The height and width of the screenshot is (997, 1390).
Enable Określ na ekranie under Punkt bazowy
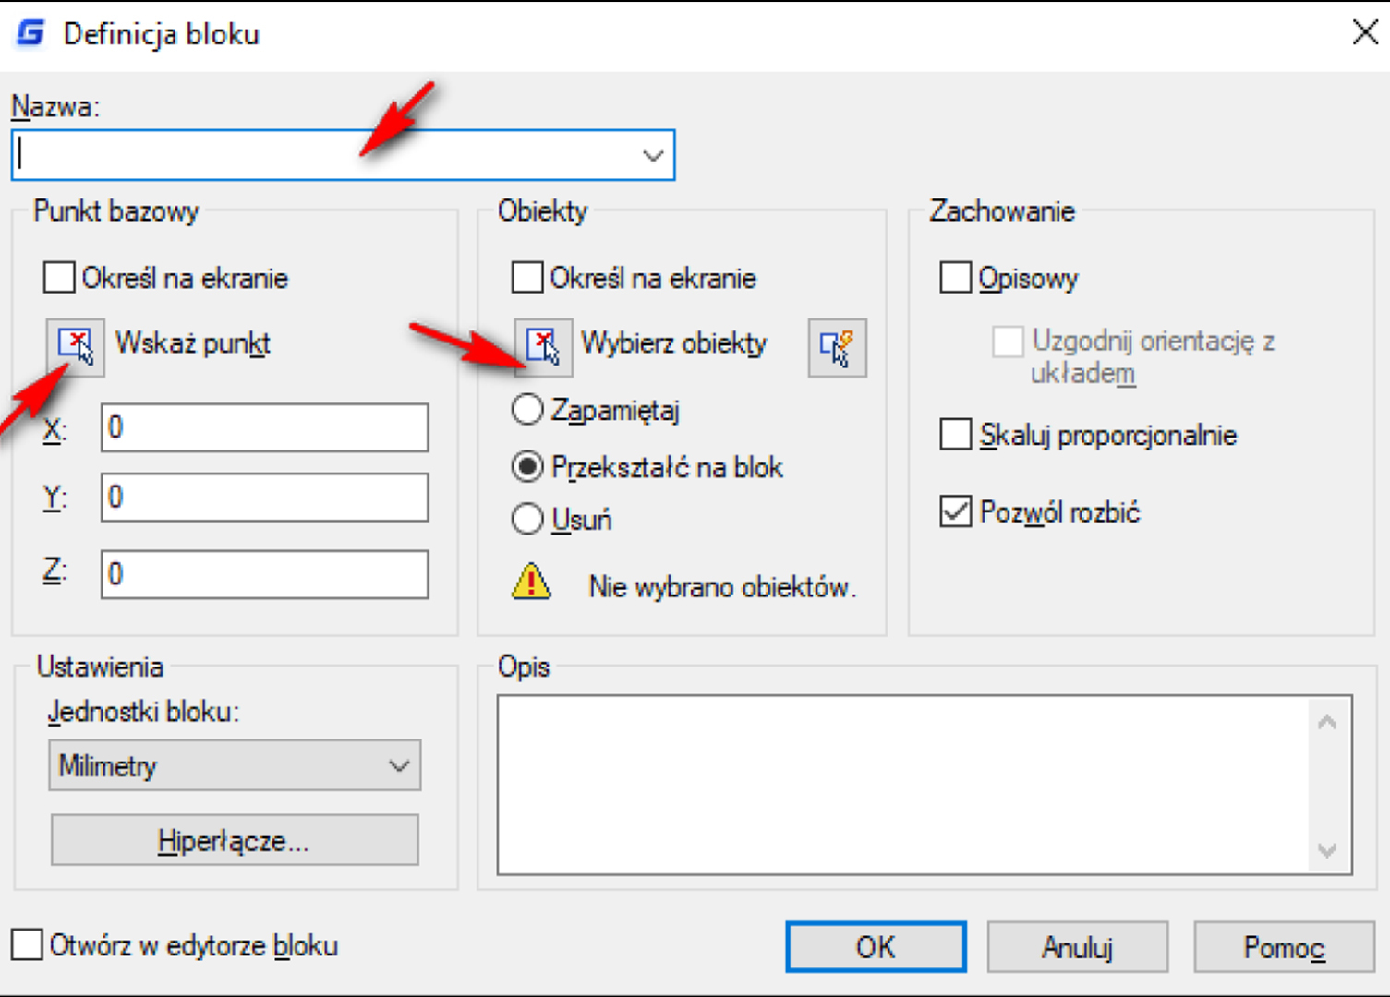[x=59, y=277]
